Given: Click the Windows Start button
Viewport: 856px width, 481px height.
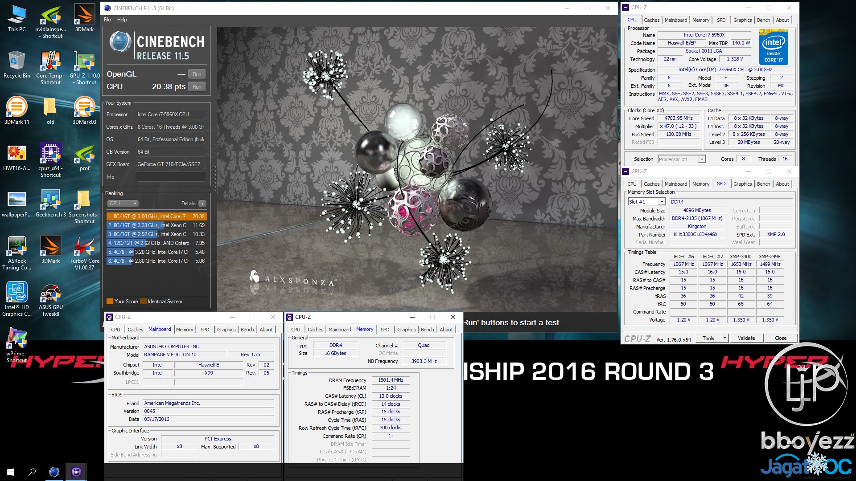Looking at the screenshot, I should pos(11,472).
